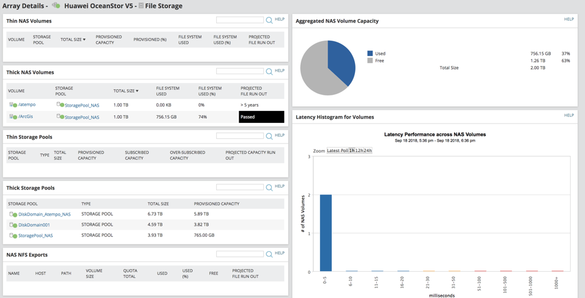
Task: Click the blue Used legend swatch
Action: (x=370, y=54)
